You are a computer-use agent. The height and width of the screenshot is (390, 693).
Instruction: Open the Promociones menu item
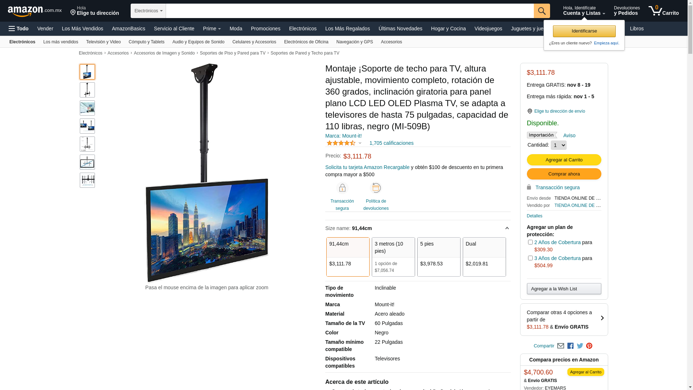266,29
